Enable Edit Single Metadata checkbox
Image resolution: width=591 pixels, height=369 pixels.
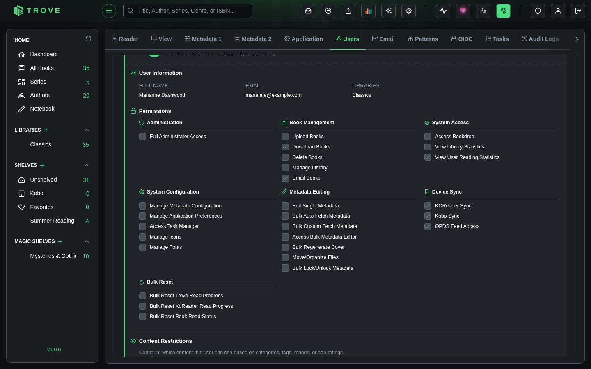pyautogui.click(x=285, y=206)
